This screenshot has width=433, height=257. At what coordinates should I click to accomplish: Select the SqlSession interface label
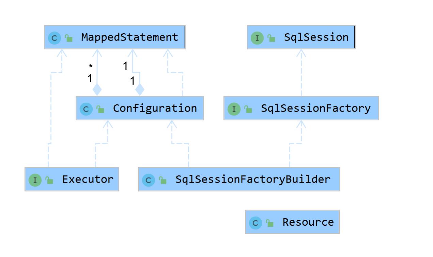coord(316,37)
